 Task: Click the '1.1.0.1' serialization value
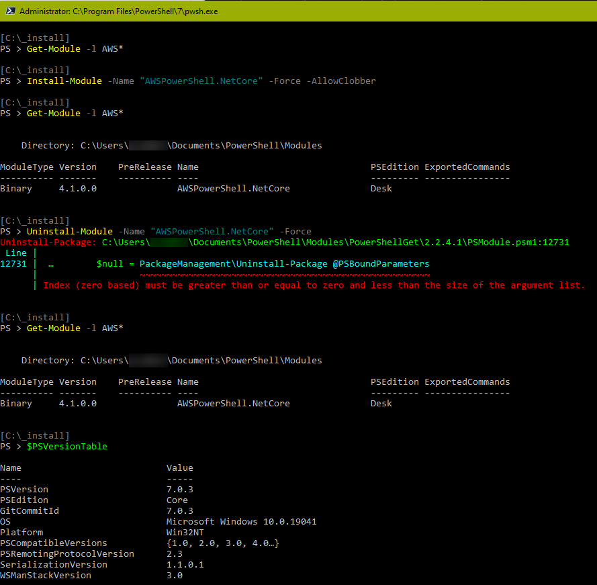pyautogui.click(x=185, y=564)
